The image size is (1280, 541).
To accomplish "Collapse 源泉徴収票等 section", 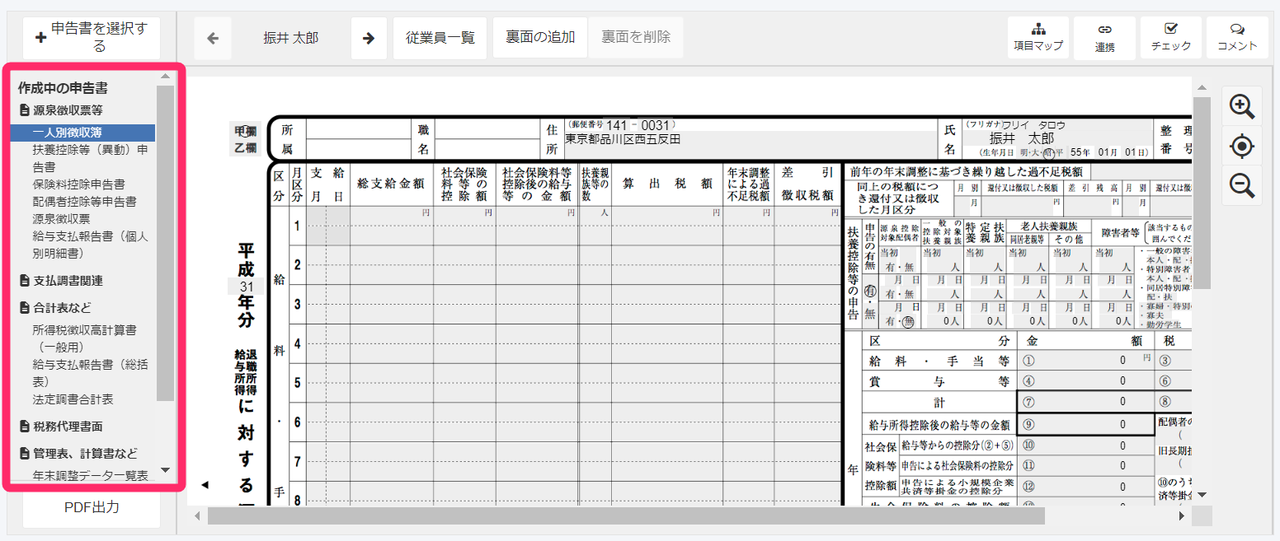I will pos(61,110).
